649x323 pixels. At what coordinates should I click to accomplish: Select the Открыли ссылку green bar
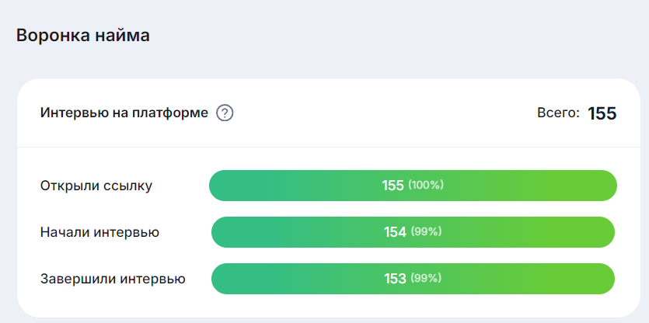413,186
